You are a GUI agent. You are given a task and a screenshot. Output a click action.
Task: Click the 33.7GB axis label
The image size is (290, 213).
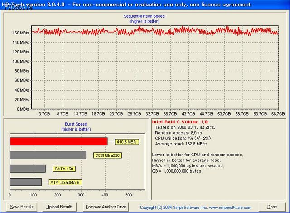[x=152, y=114]
